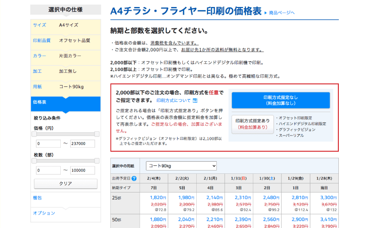This screenshot has width=372, height=228.
Task: Click the right handle of 枚数 slider
Action: pos(97,160)
